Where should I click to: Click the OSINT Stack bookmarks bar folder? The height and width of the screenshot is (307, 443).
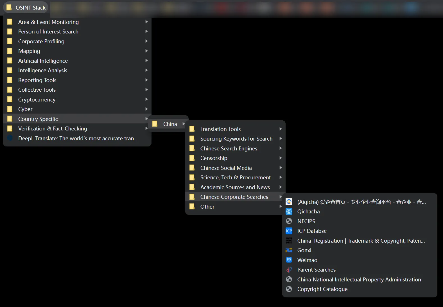coord(26,8)
